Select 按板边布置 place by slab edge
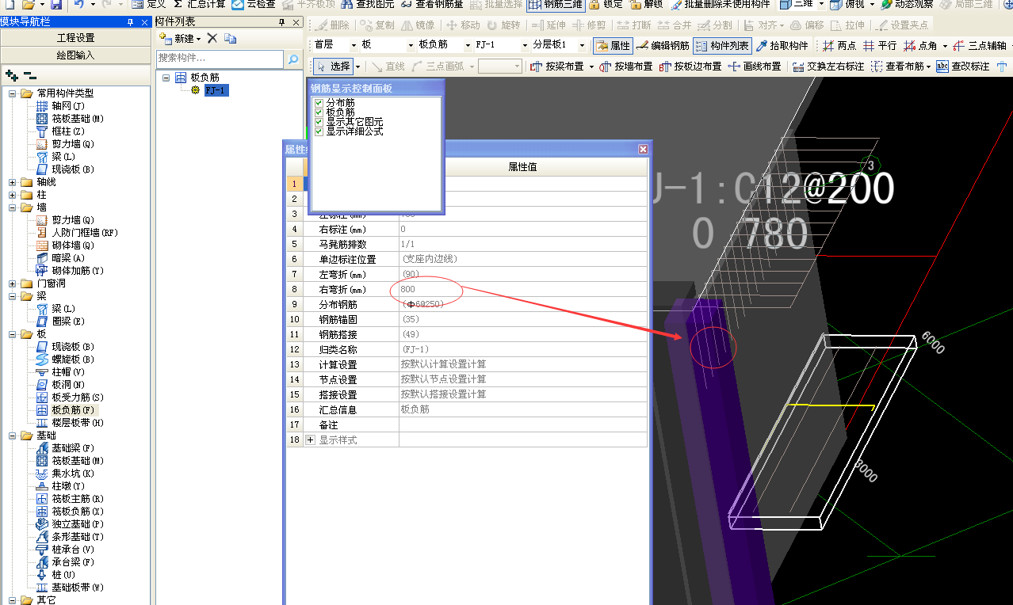Screen dimensions: 1013x605 tap(690, 67)
